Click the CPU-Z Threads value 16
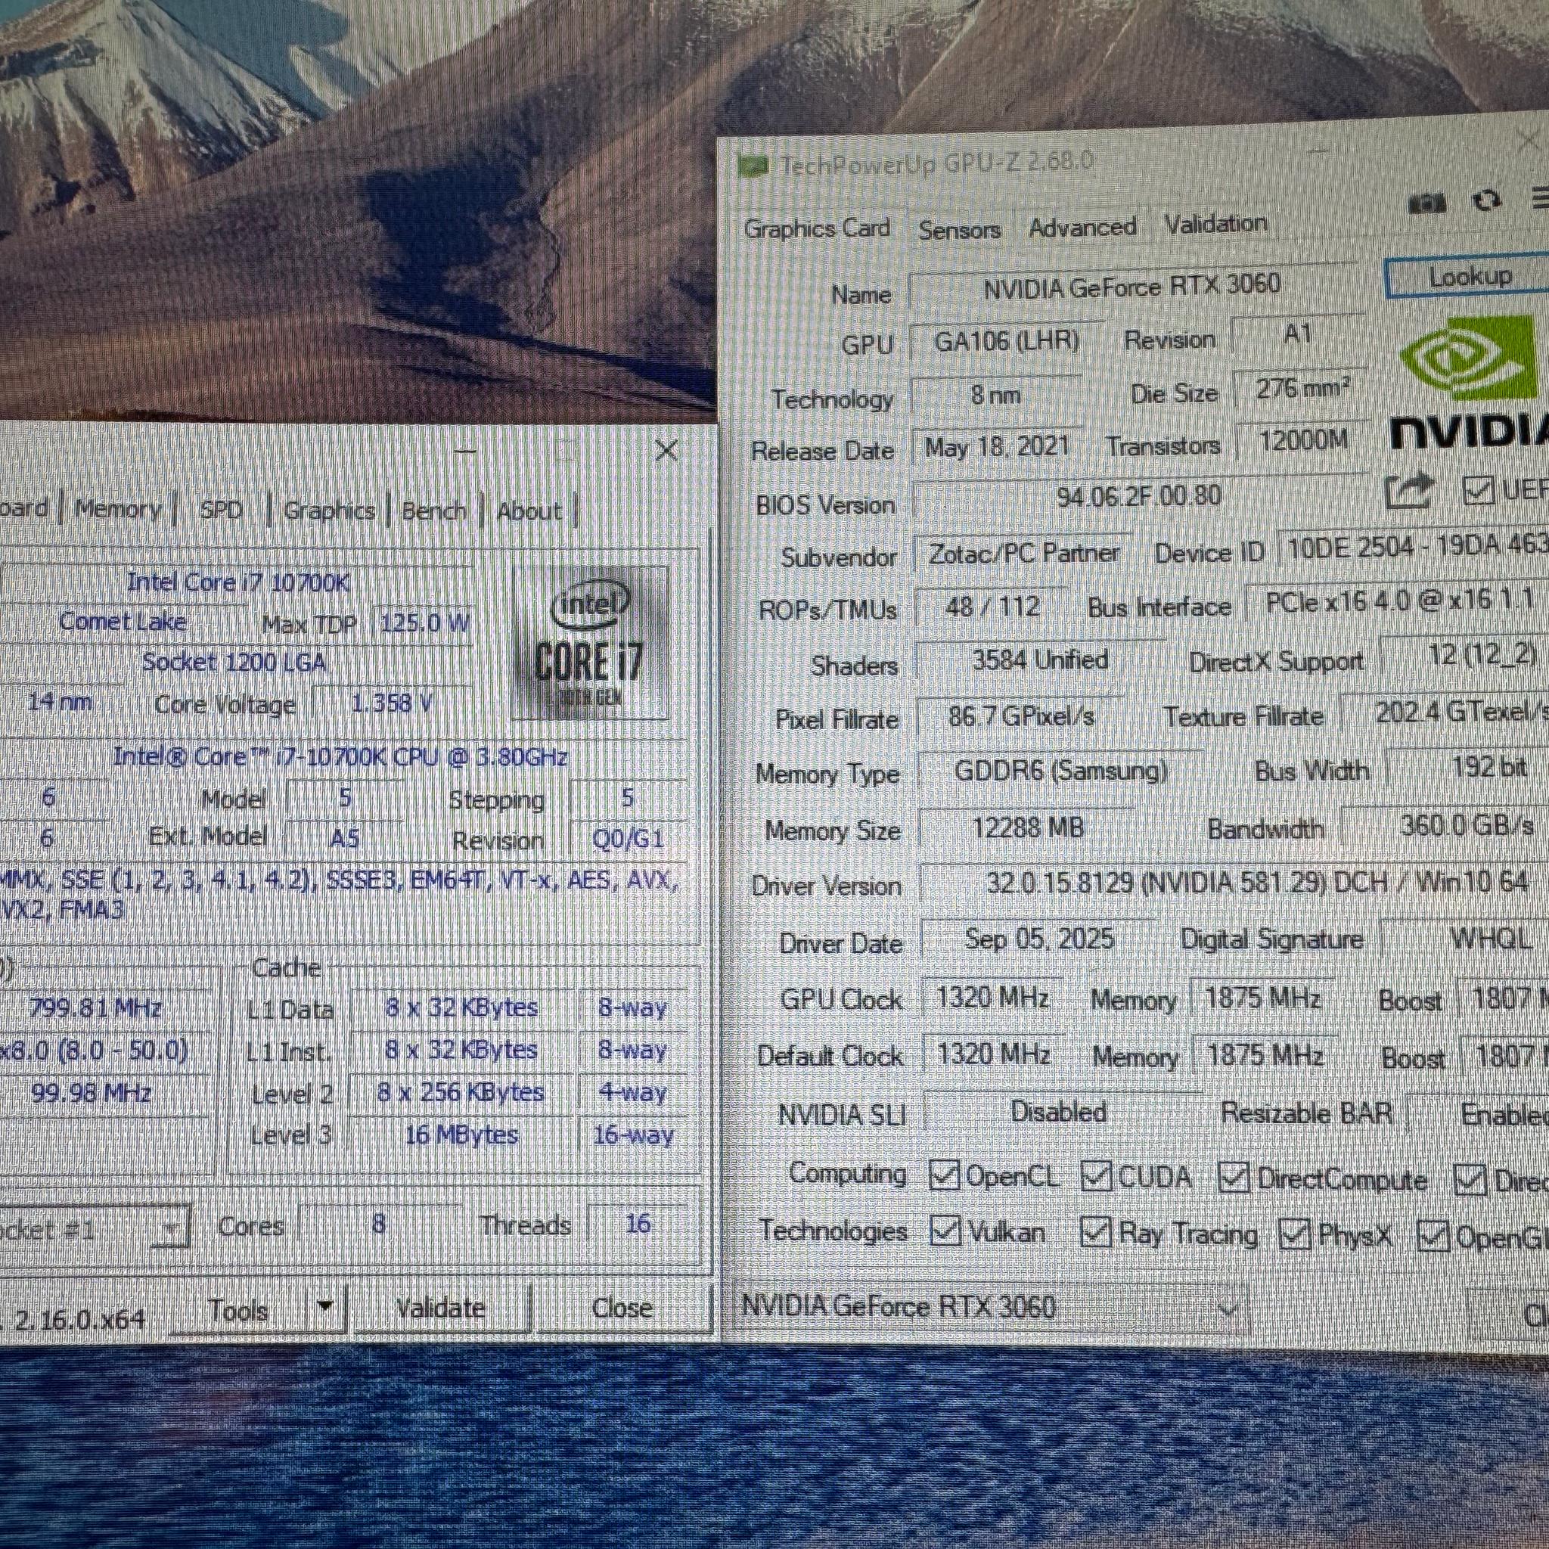 click(638, 1225)
